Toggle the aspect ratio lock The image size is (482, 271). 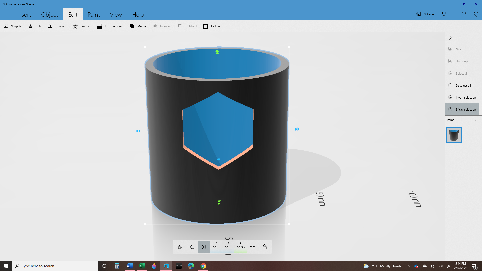coord(264,247)
